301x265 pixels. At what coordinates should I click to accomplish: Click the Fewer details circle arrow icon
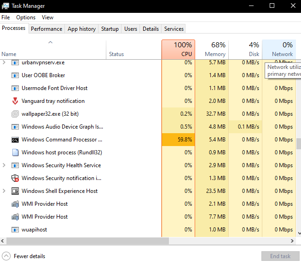coord(6,256)
